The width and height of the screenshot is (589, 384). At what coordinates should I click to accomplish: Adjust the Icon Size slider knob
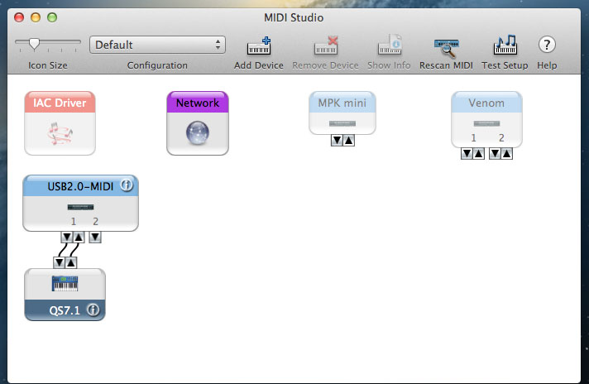pyautogui.click(x=34, y=44)
